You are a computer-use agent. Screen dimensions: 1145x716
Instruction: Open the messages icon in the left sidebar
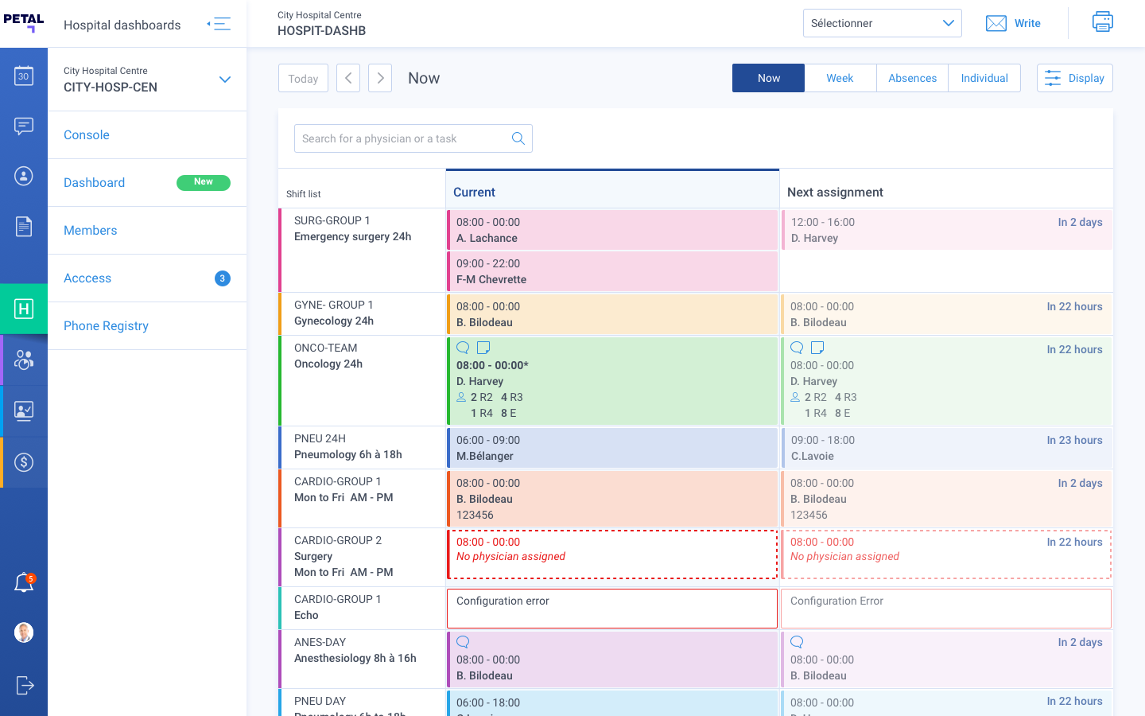(x=24, y=126)
